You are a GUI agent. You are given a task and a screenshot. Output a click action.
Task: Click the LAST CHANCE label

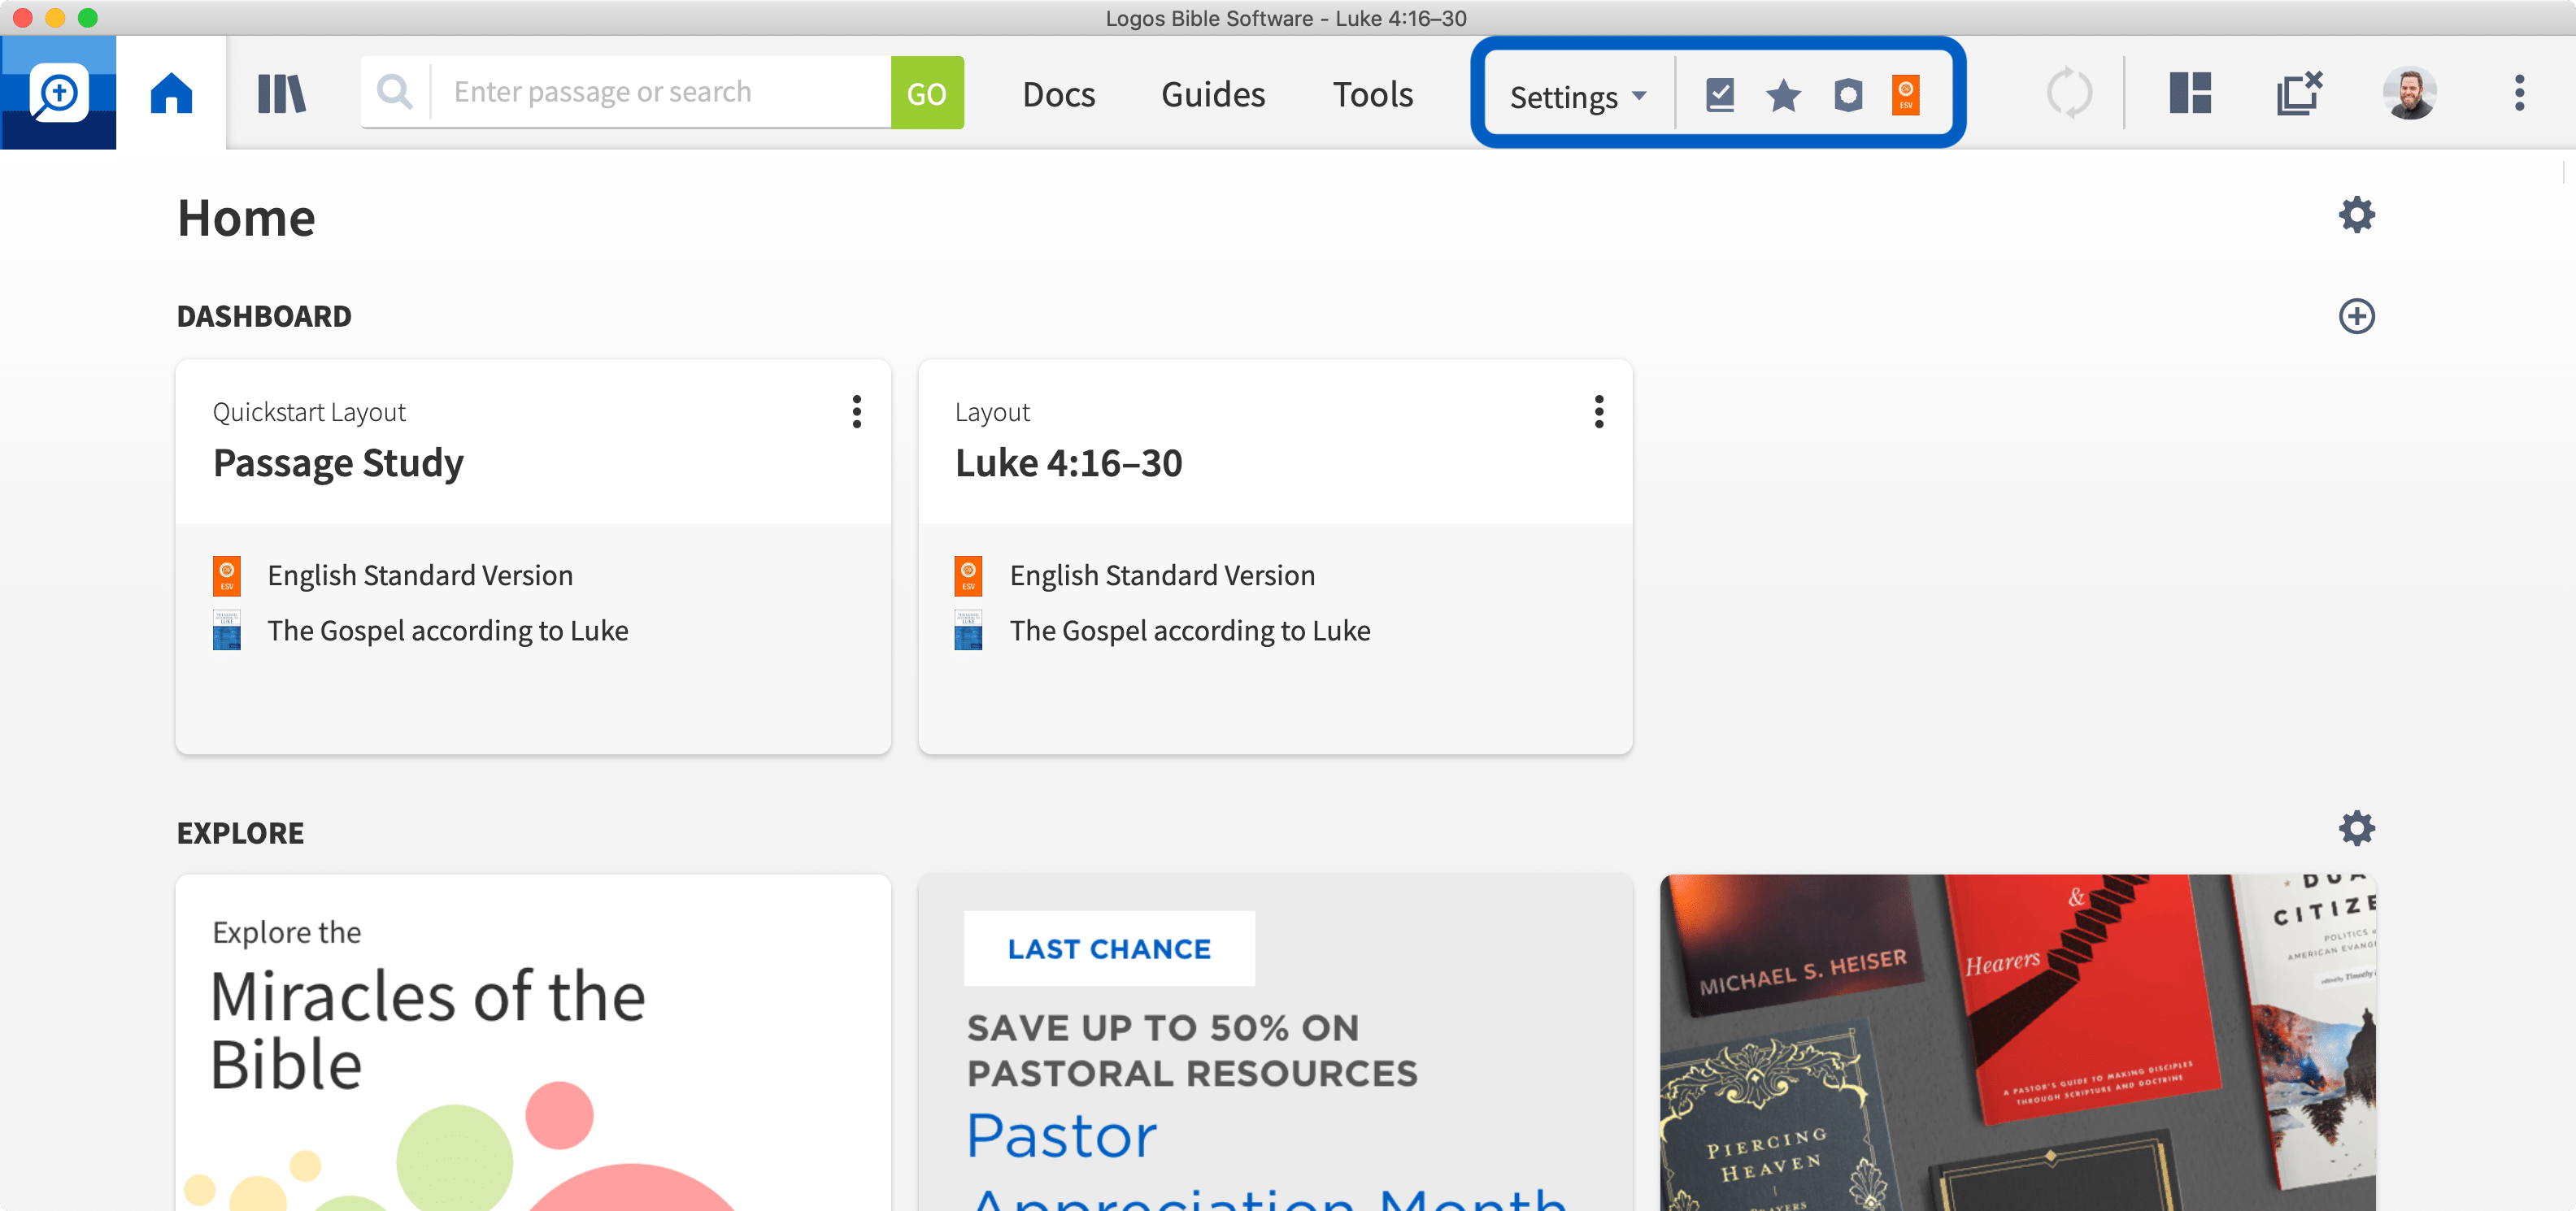coord(1109,948)
